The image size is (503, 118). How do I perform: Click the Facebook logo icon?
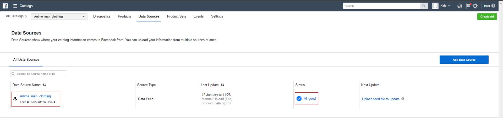click(5, 6)
